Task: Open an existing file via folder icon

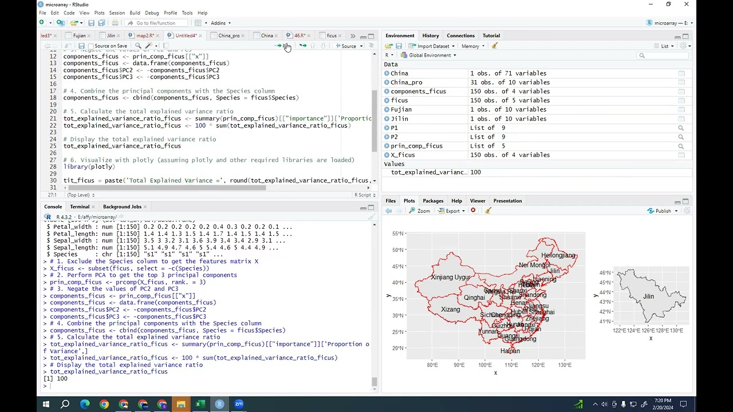Action: click(74, 23)
